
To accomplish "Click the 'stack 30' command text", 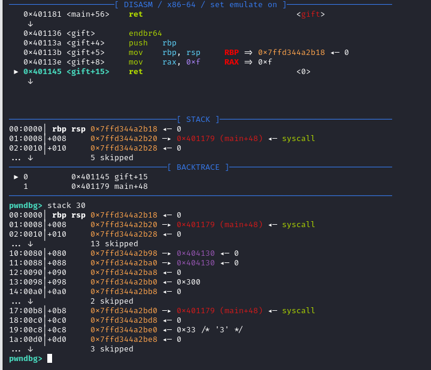I will tap(66, 206).
